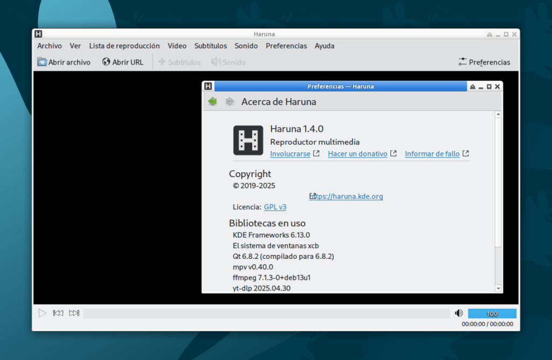Click the Haruna film-strip logo in About page
Screen dimensions: 552x360
coord(248,140)
